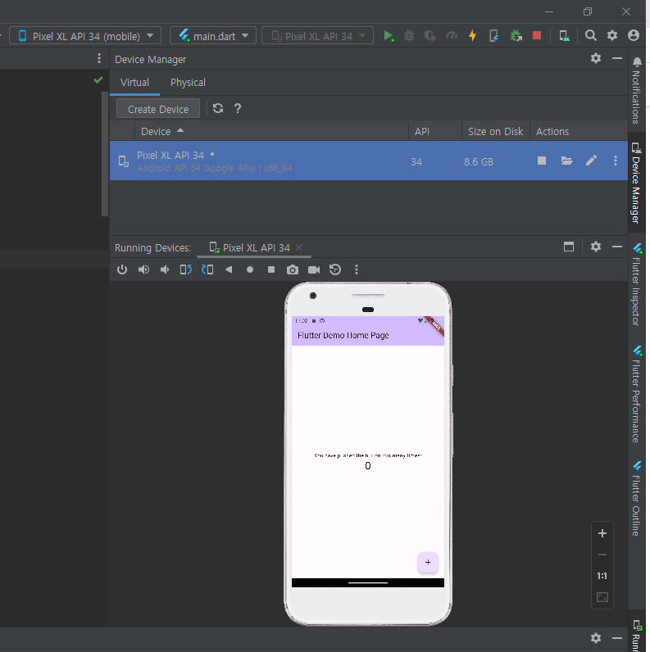Switch to Physical devices tab
The width and height of the screenshot is (650, 652).
click(188, 83)
